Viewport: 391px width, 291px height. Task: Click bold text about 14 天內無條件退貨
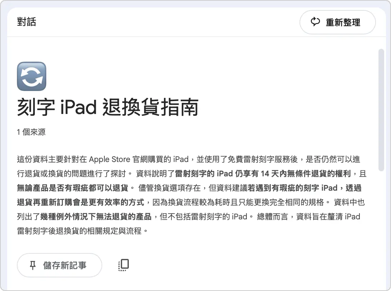[x=263, y=173]
